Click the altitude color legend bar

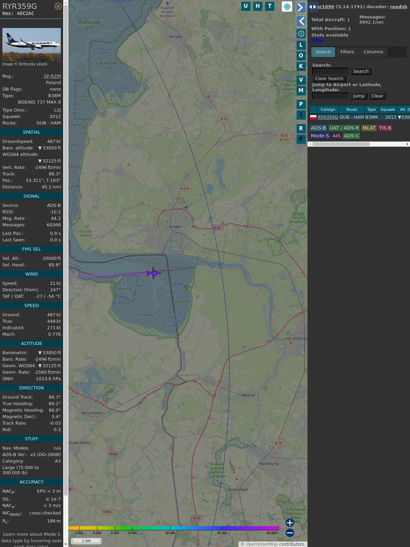point(174,528)
